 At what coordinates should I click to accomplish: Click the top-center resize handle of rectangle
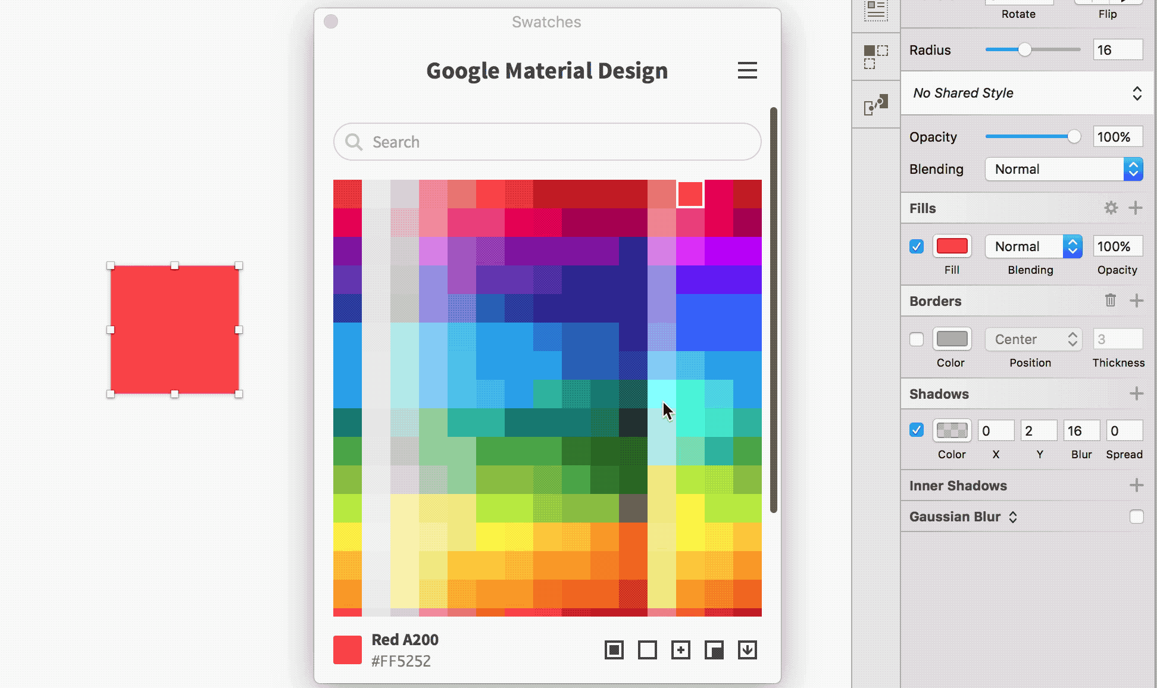coord(175,265)
